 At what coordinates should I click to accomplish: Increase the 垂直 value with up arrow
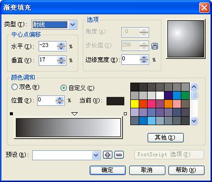click(61, 58)
